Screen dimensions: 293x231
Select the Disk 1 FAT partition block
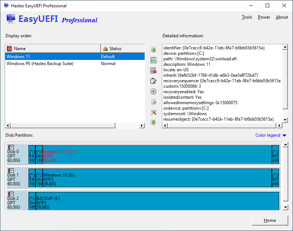coord(32,178)
